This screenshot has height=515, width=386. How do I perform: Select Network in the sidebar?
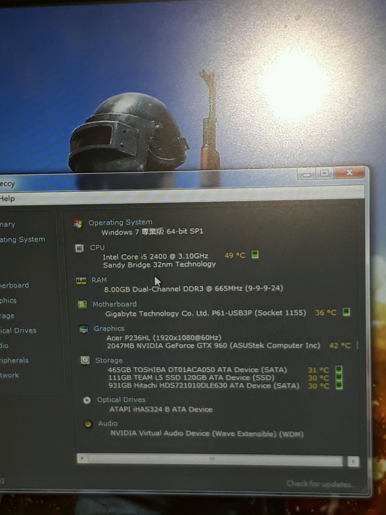click(x=10, y=375)
